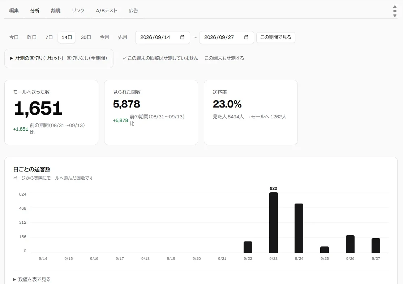Click この期間で見る button
This screenshot has width=403, height=284.
click(x=275, y=37)
